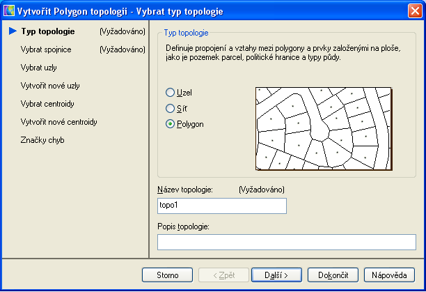Image resolution: width=426 pixels, height=292 pixels.
Task: Proceed with the Další > button
Action: pos(275,275)
